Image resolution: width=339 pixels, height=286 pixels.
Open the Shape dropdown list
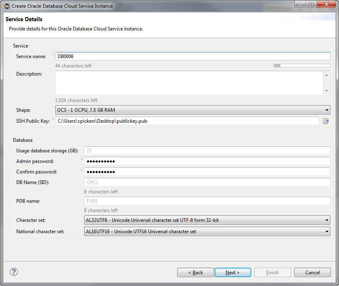(x=193, y=110)
